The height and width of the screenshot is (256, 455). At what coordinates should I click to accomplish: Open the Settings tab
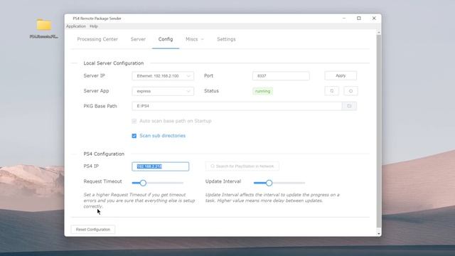[226, 39]
